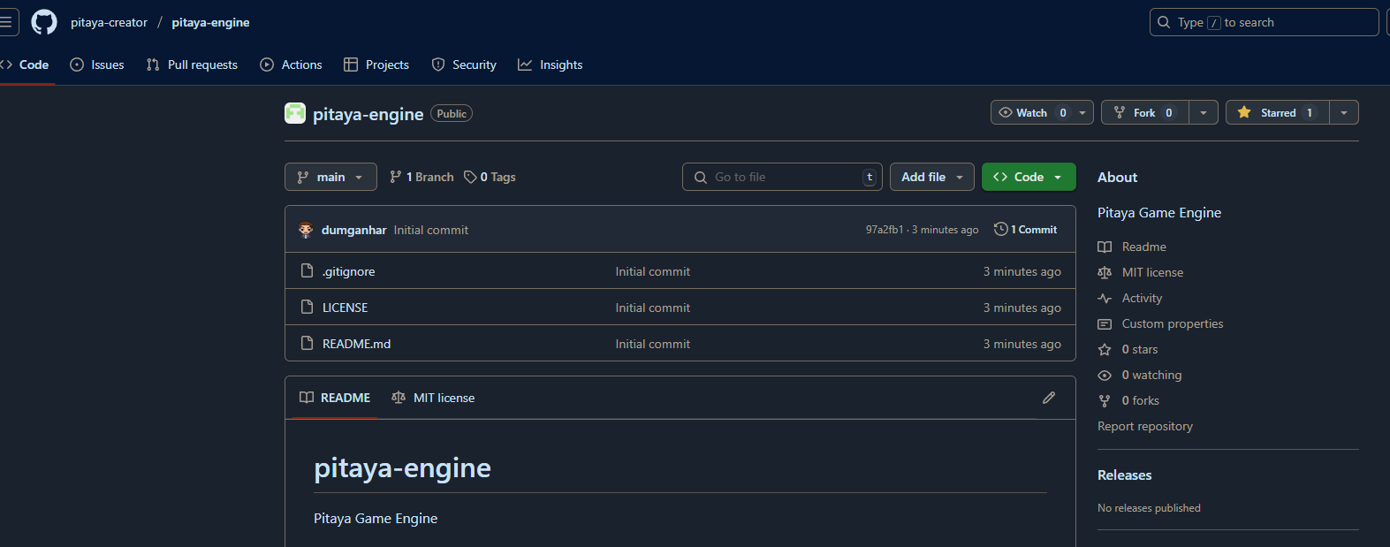Expand the Add file dropdown
1390x547 pixels.
pyautogui.click(x=932, y=177)
